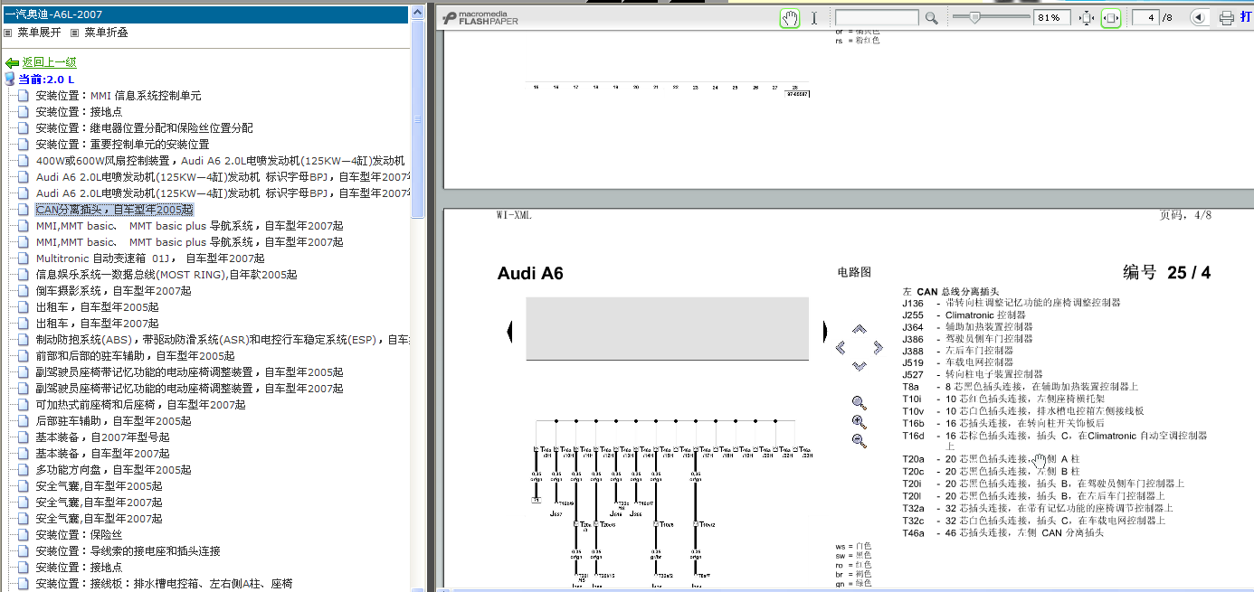
Task: Click document icon beside 安装位置:保险丝 entry
Action: click(x=23, y=535)
